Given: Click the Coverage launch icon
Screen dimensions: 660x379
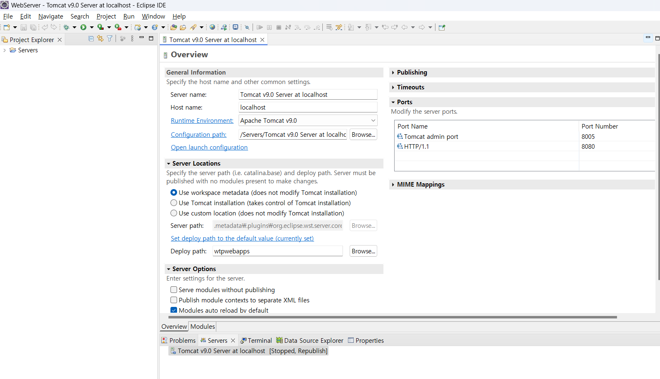Looking at the screenshot, I should pyautogui.click(x=100, y=27).
